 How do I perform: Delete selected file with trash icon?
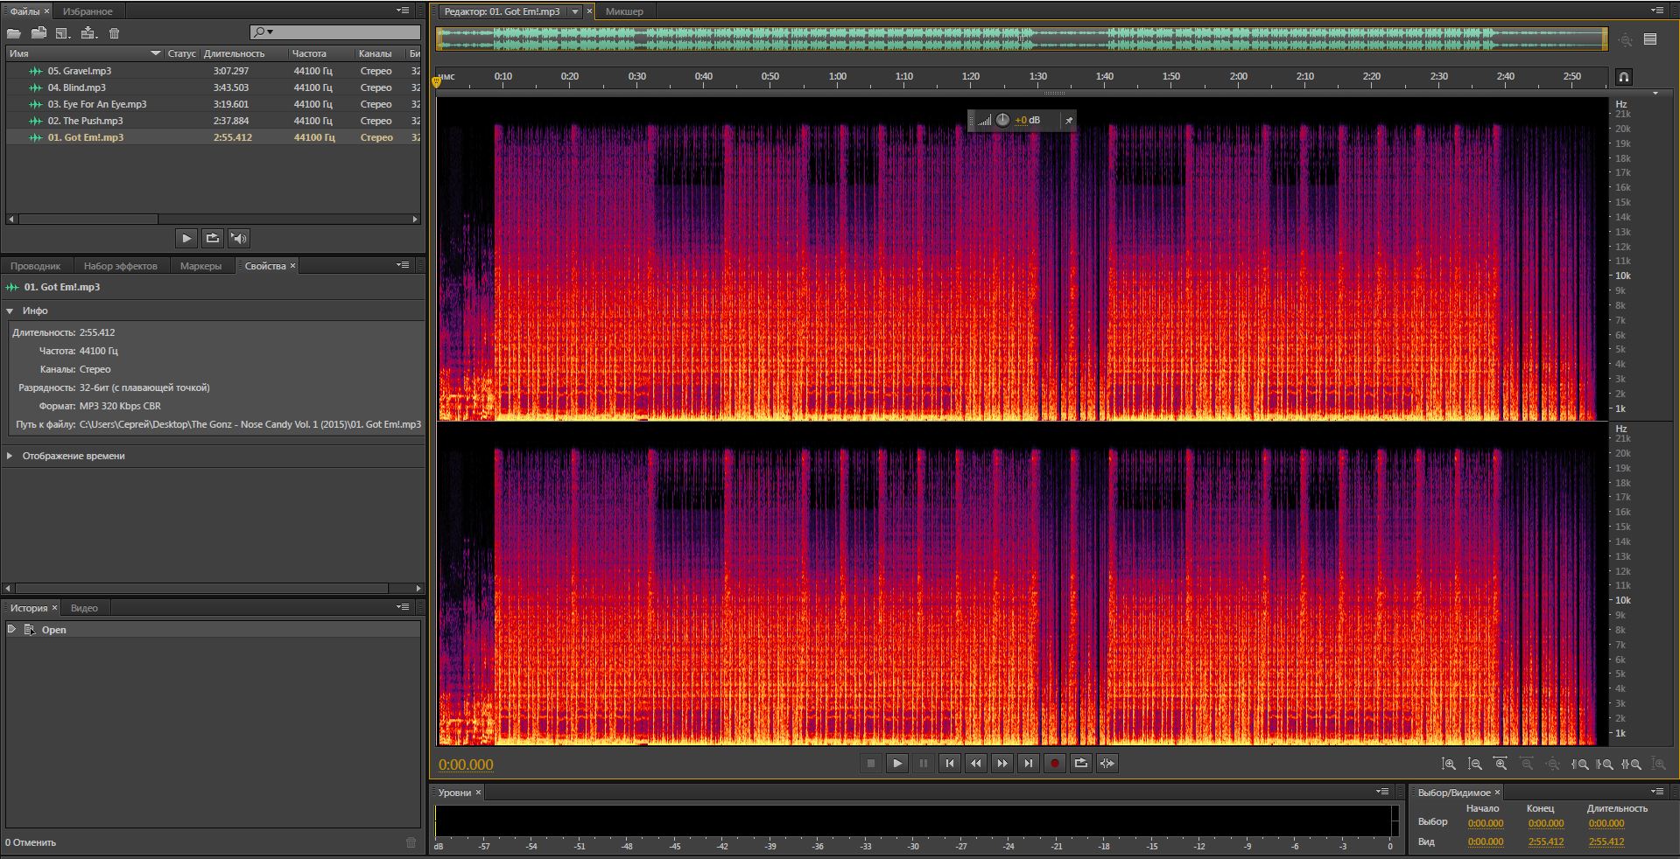114,33
